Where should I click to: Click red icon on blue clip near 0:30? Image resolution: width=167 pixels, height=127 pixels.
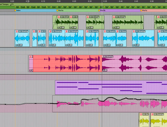point(87,31)
